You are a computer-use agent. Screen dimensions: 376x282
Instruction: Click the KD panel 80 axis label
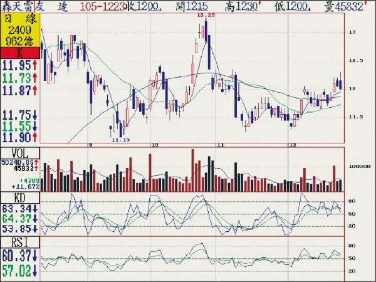tap(352, 201)
